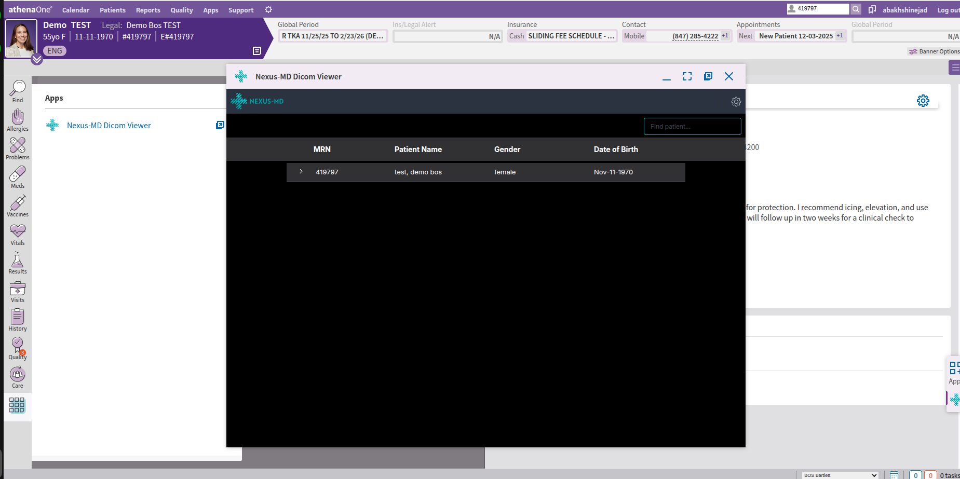Type in the Find patient field

[692, 126]
